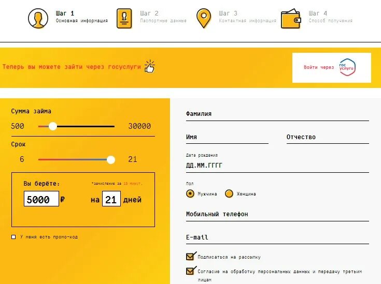
Task: Click the days field showing 21
Action: pos(111,199)
